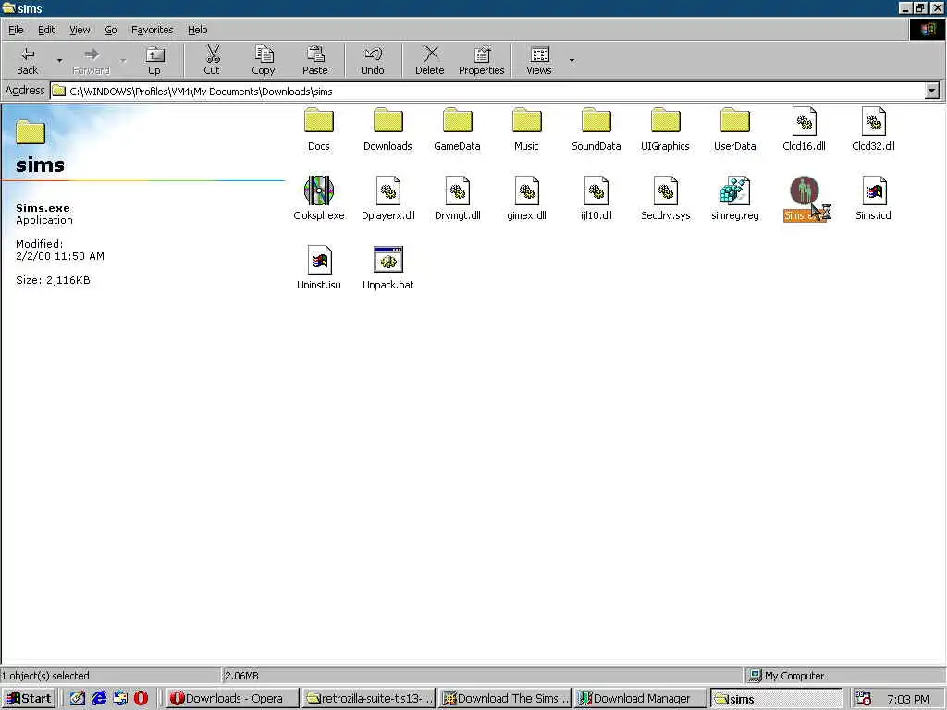Go back with the Back toolbar button
Viewport: 947px width, 710px height.
pos(27,60)
